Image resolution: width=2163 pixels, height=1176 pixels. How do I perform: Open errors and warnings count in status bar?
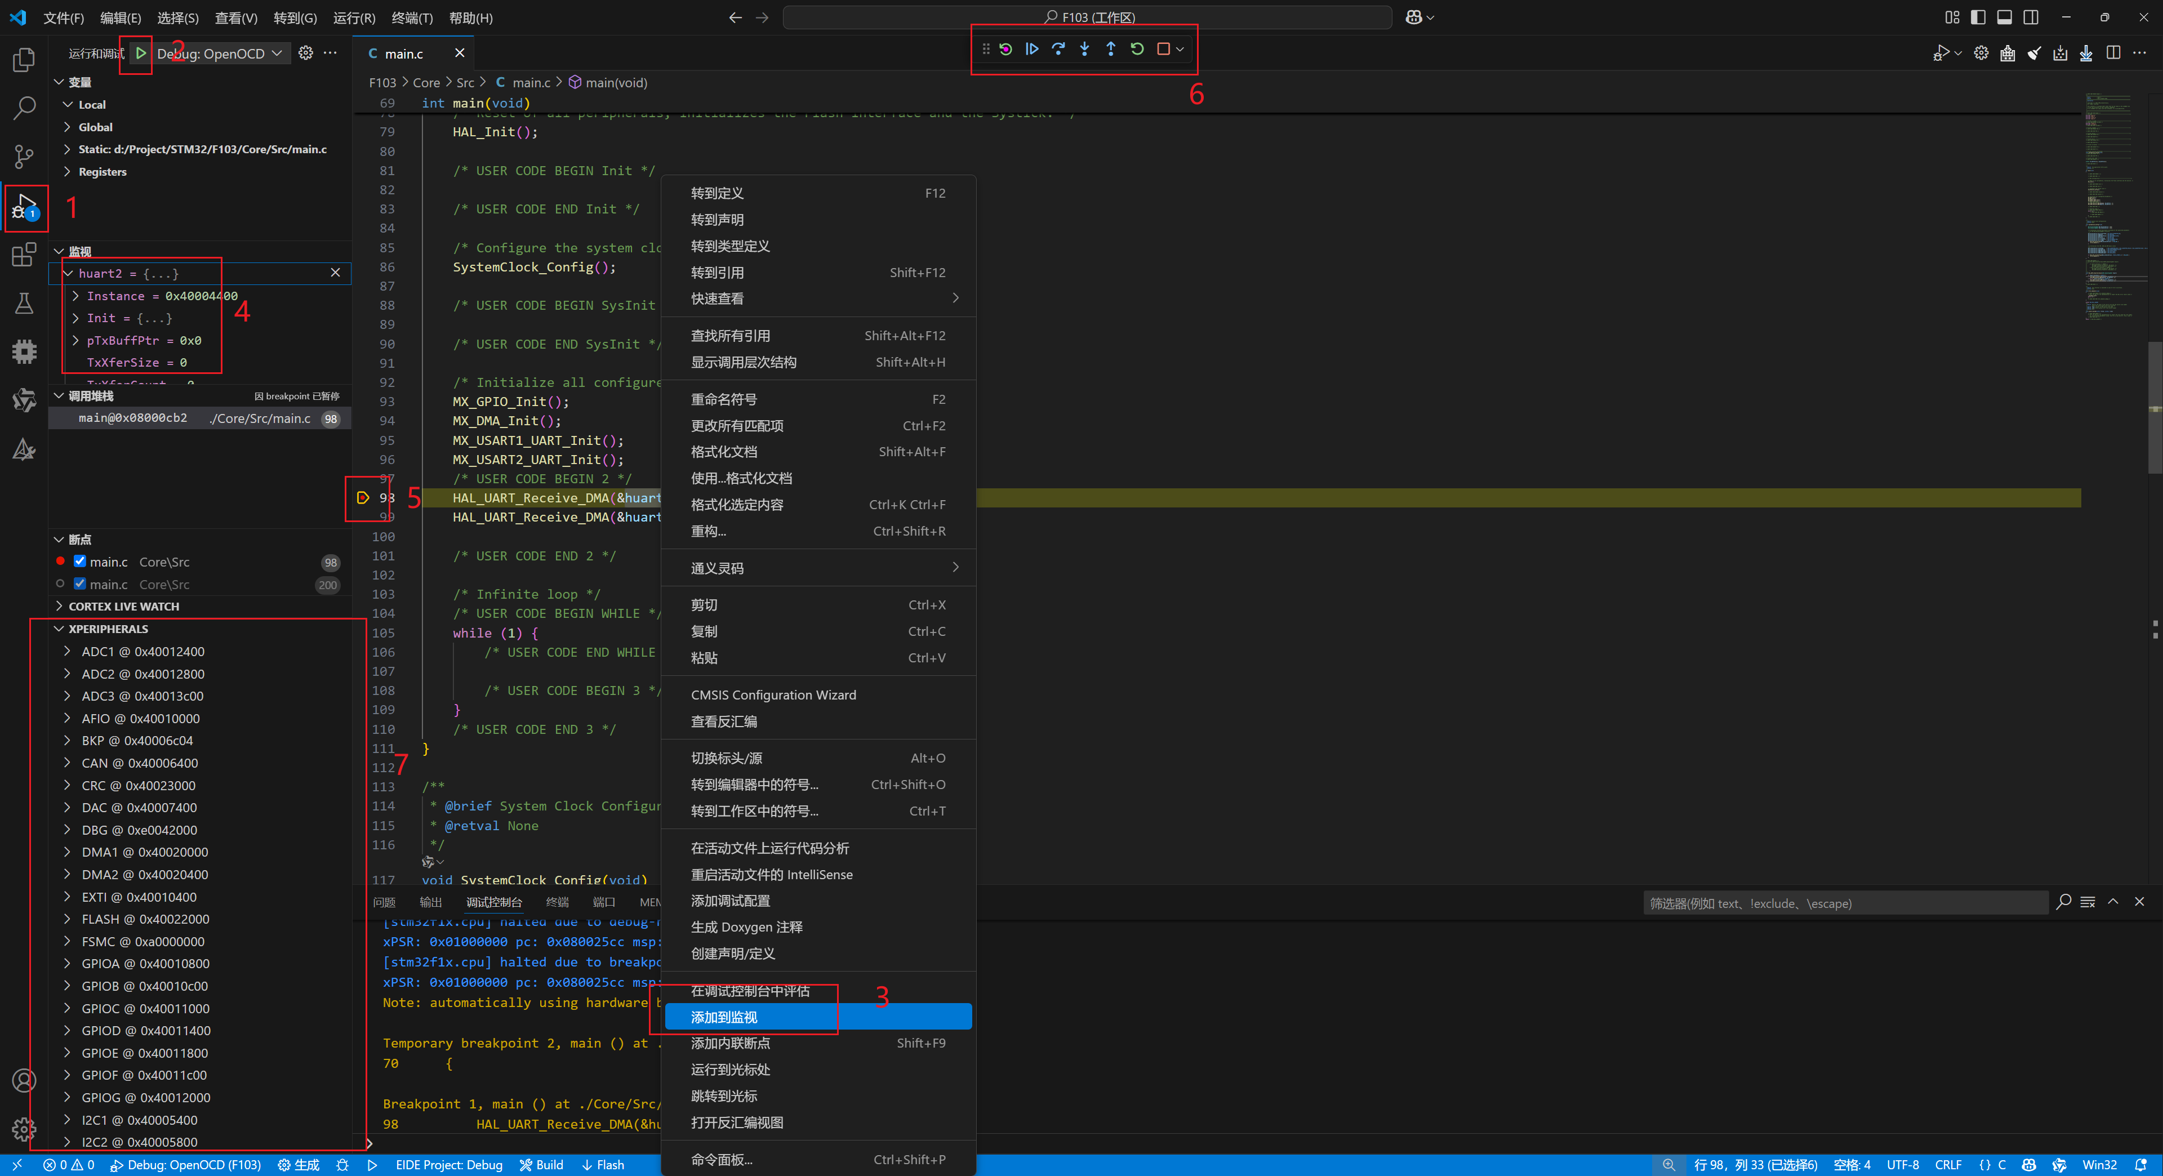point(69,1165)
